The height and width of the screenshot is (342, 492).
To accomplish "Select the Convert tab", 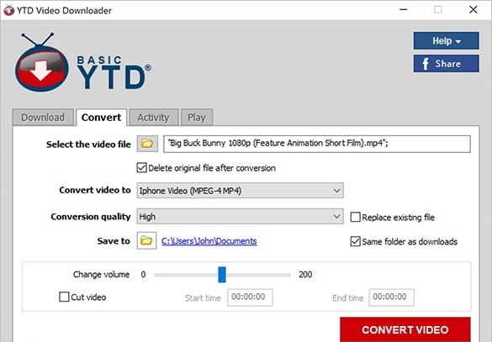I will 102,118.
